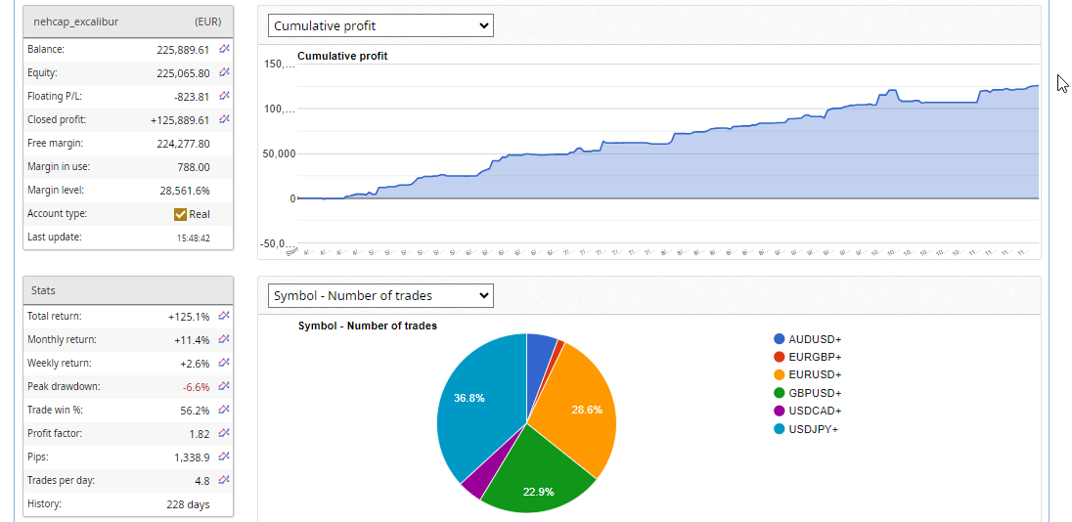
Task: Click the AUDUSD+ legend color dot
Action: click(780, 339)
